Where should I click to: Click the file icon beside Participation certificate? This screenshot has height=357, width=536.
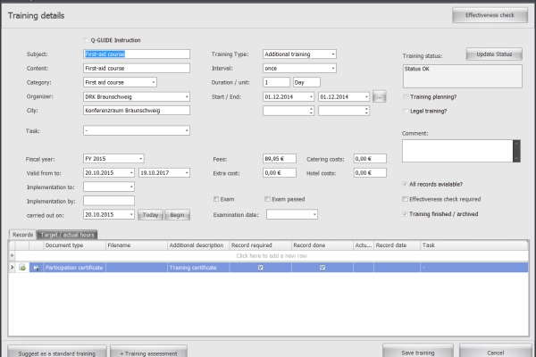pos(37,267)
